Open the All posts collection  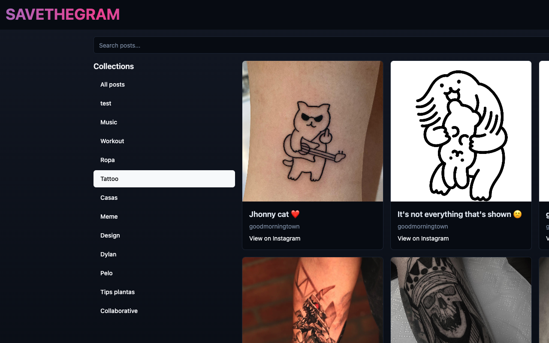164,84
